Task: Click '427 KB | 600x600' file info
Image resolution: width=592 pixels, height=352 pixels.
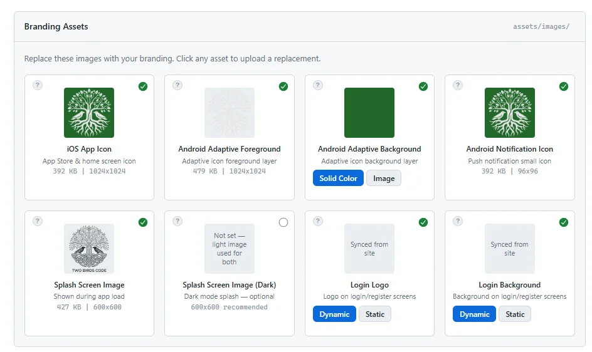Action: 89,307
